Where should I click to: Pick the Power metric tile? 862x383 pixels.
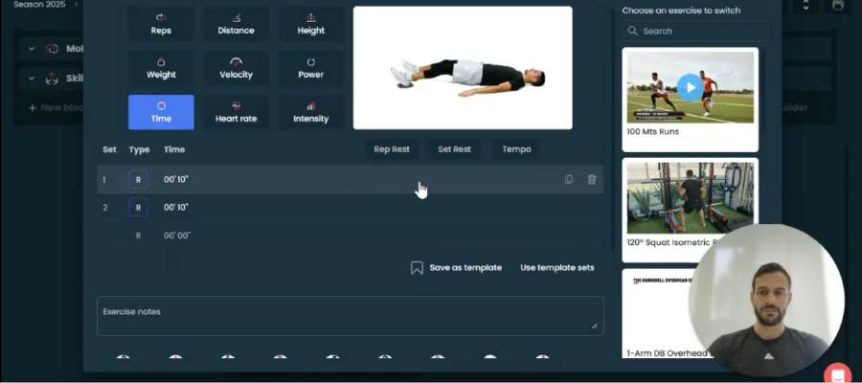[x=310, y=68]
